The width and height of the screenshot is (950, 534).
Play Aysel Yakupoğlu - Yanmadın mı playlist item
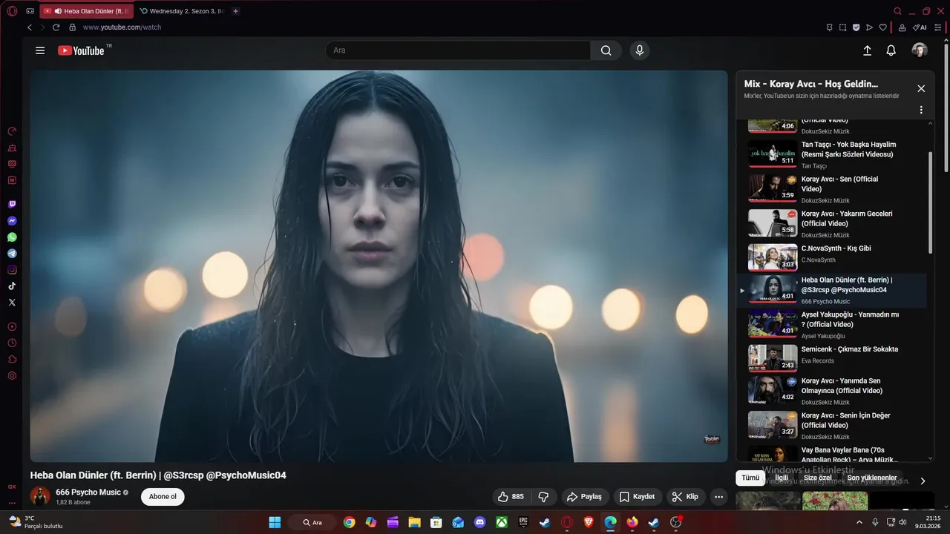coord(831,324)
